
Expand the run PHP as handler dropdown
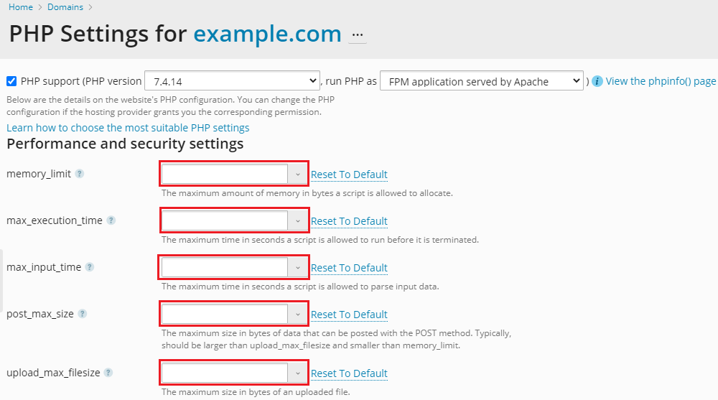coord(481,81)
